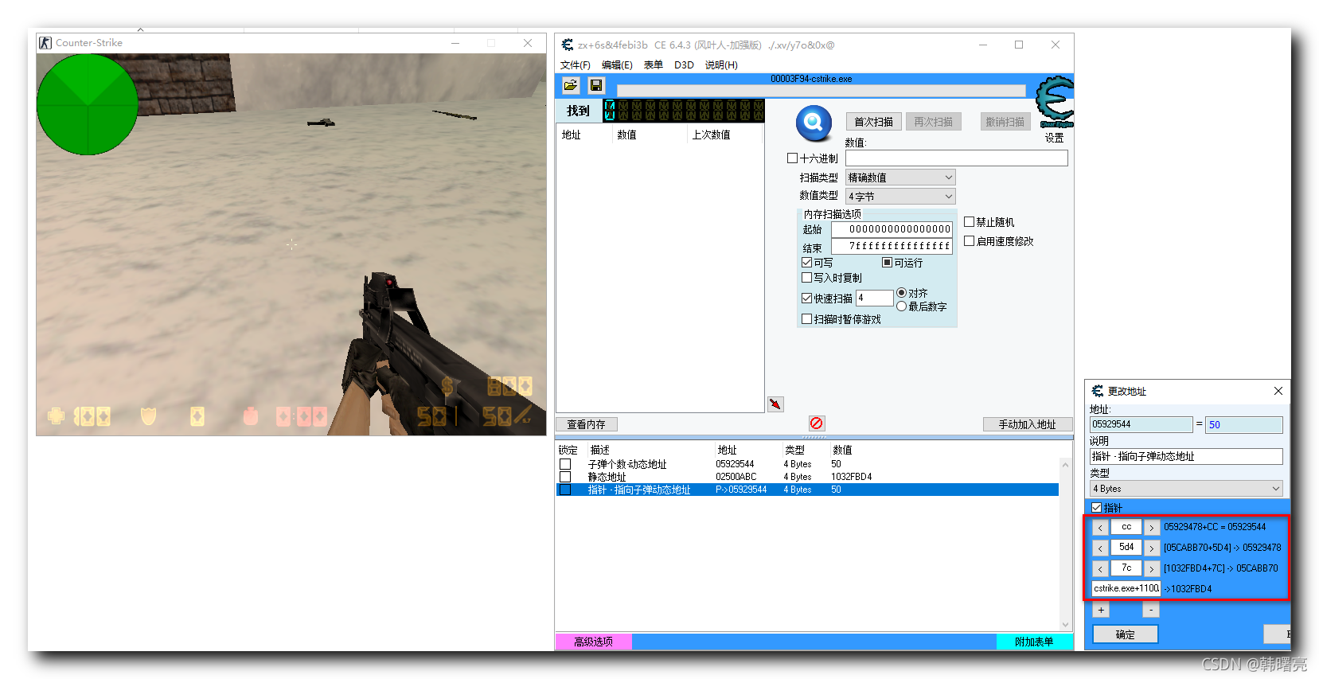Click the 5d4 offset field
Image resolution: width=1319 pixels, height=679 pixels.
[1126, 548]
